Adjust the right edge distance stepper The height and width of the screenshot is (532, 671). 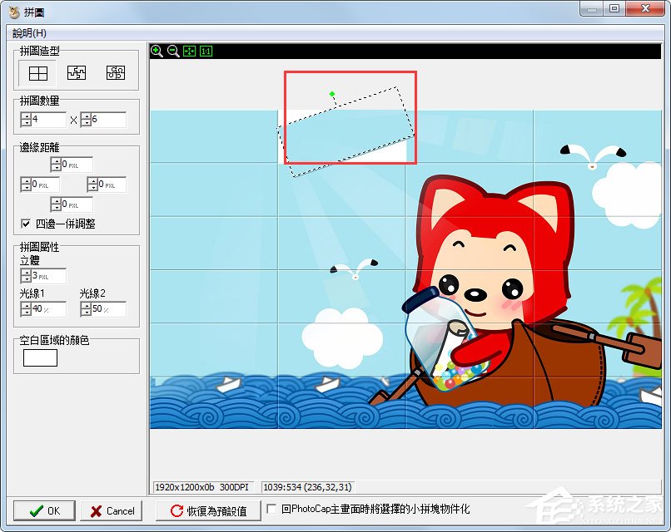(x=92, y=185)
